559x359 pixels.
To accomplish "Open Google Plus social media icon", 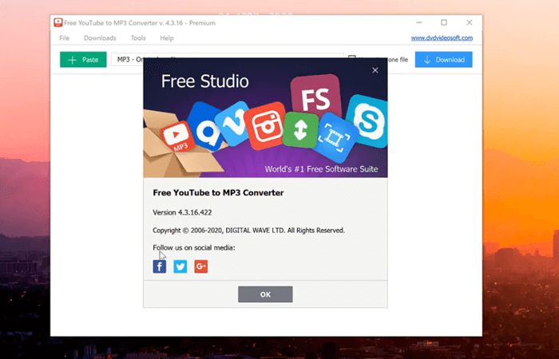I will [200, 266].
